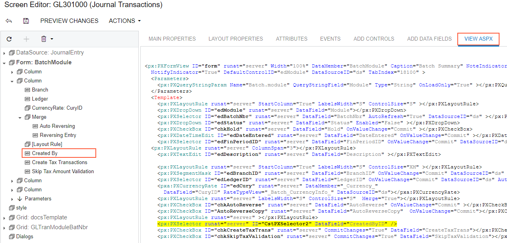Click the Screen Editor page title
This screenshot has width=507, height=243.
click(x=83, y=5)
